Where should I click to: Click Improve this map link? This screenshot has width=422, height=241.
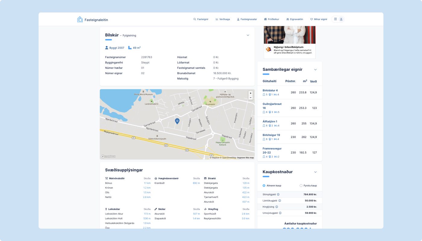coord(245,158)
